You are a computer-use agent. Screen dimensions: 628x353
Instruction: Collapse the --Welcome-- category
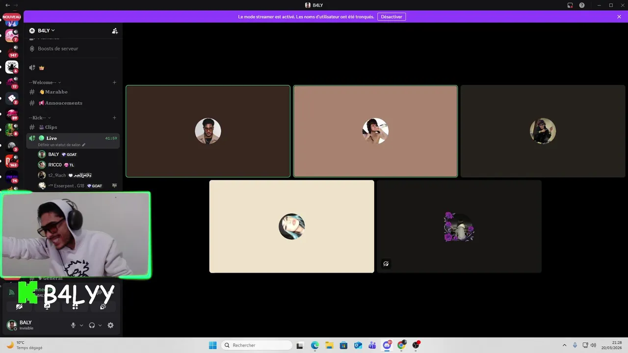click(x=45, y=82)
